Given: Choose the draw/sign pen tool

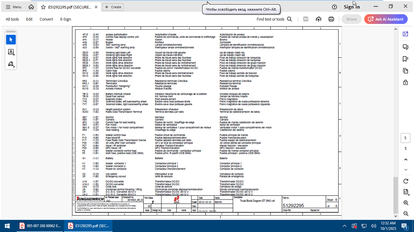Looking at the screenshot, I should click(11, 64).
